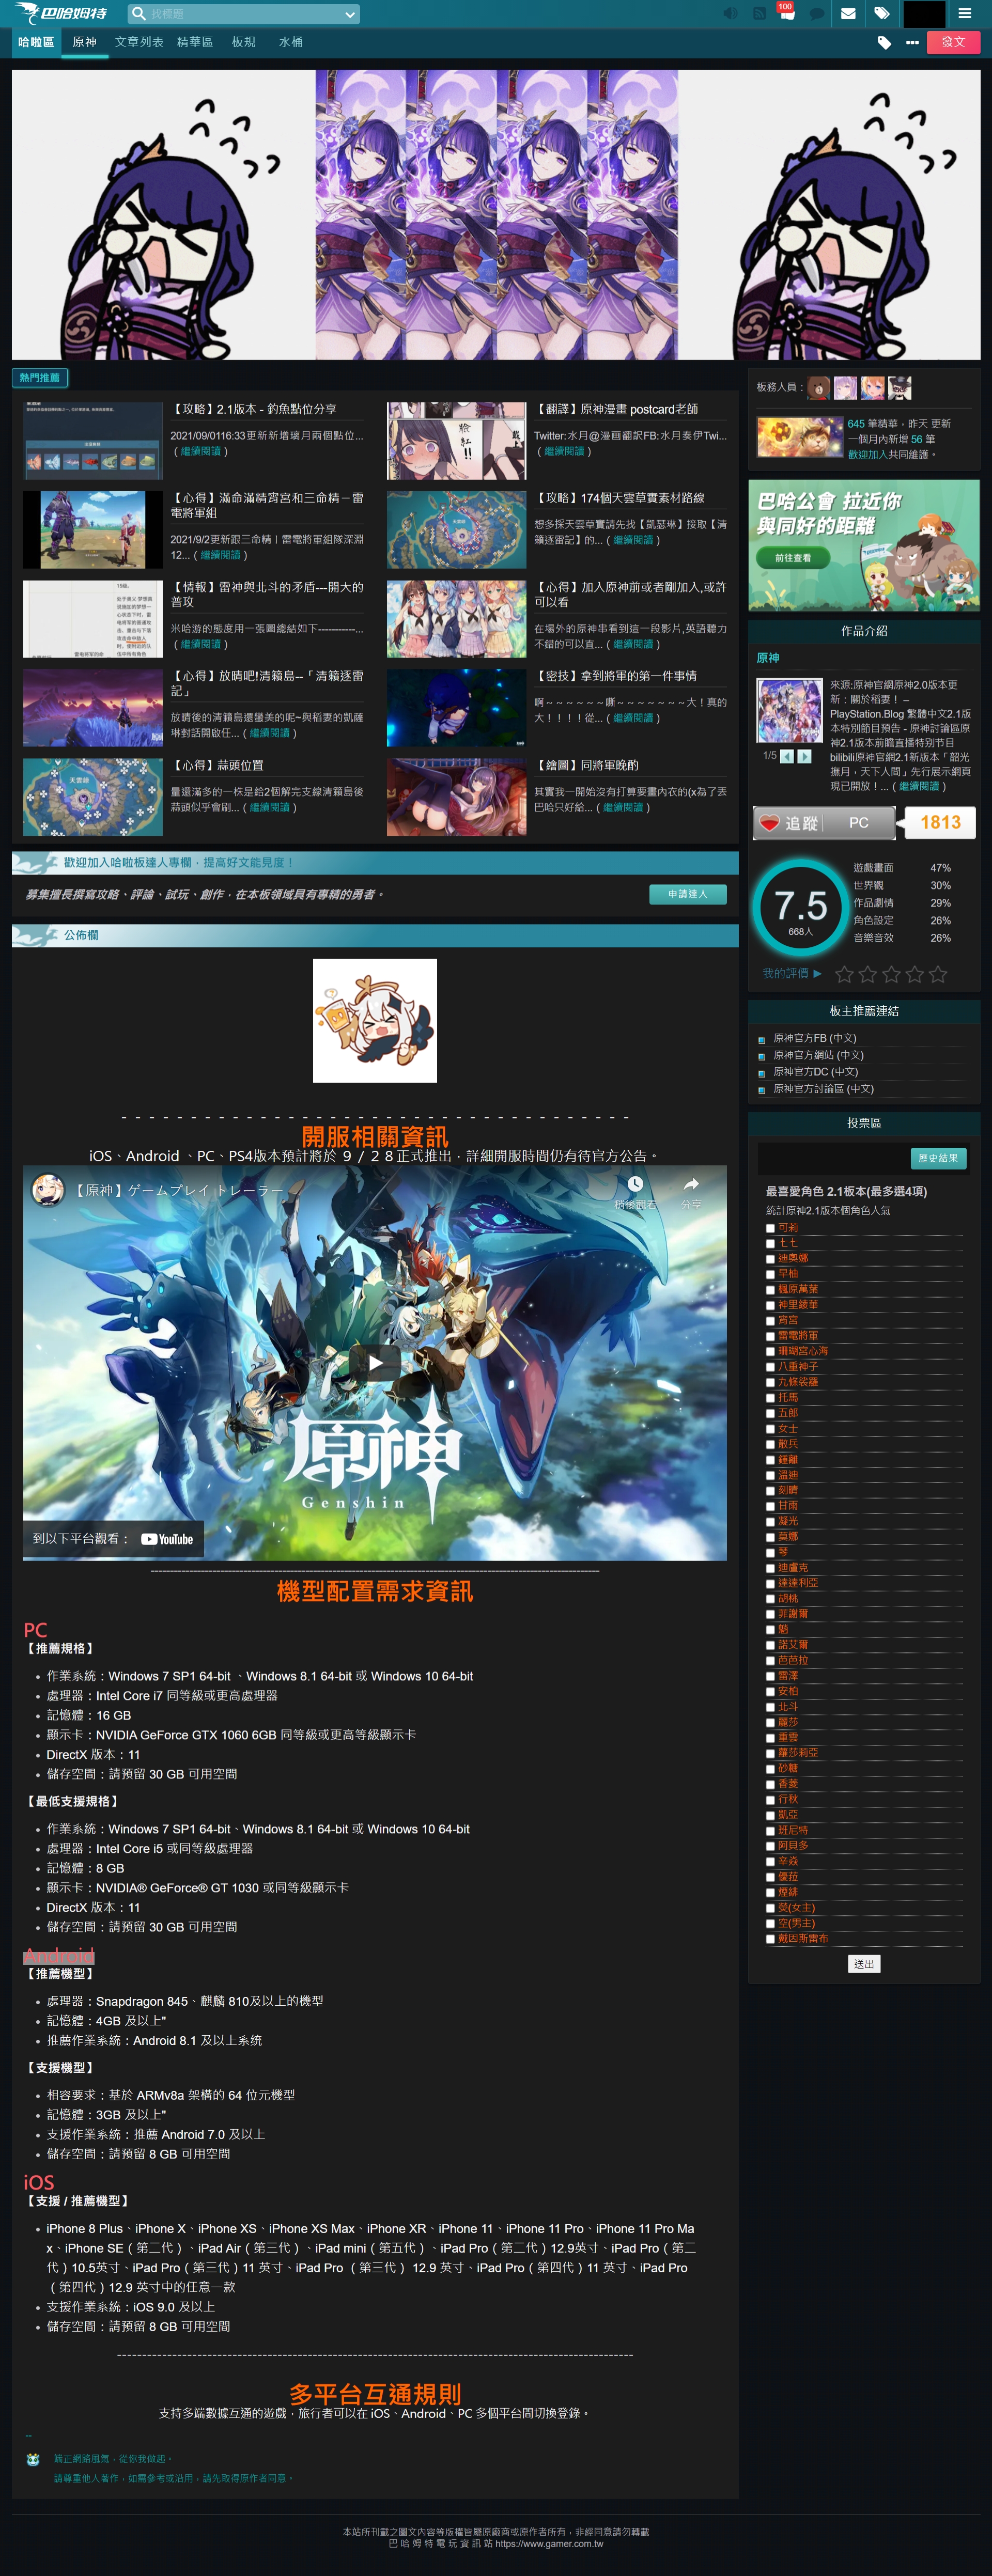
Task: Rate the game three stars
Action: point(891,974)
